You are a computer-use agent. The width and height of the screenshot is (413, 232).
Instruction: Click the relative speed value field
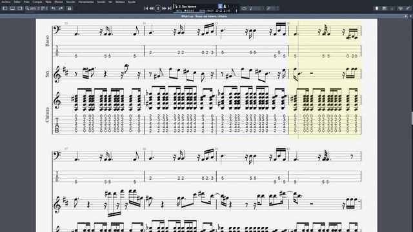(258, 8)
